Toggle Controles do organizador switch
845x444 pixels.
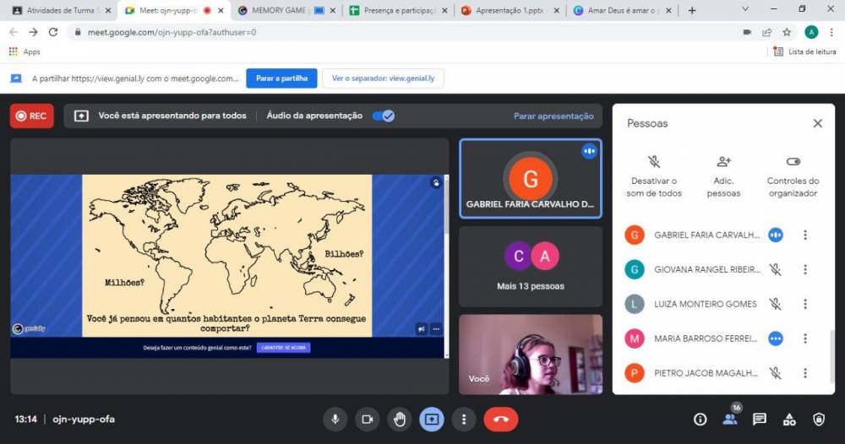(x=793, y=161)
